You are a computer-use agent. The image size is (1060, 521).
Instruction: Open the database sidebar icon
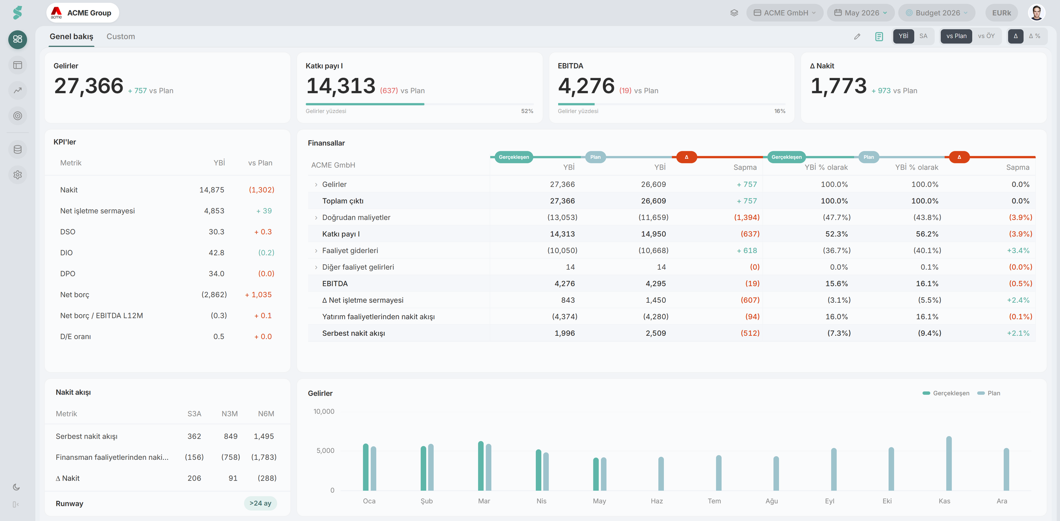tap(17, 149)
